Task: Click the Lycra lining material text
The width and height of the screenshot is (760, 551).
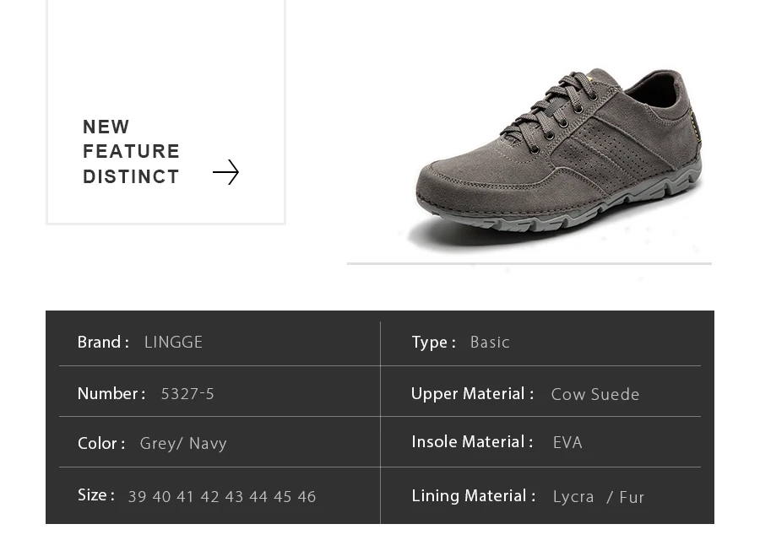Action: tap(573, 497)
